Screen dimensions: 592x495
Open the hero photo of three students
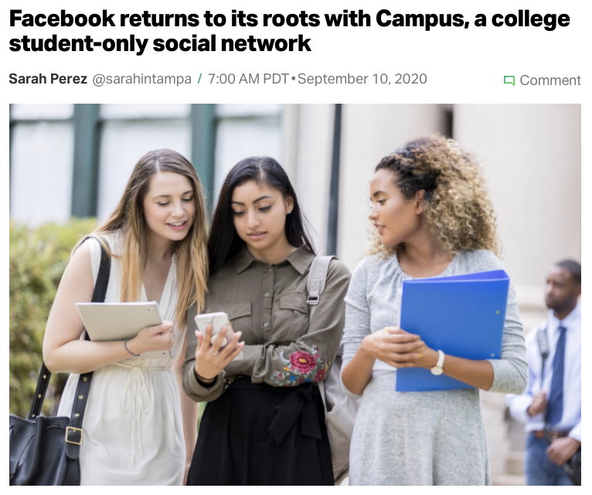pos(295,295)
